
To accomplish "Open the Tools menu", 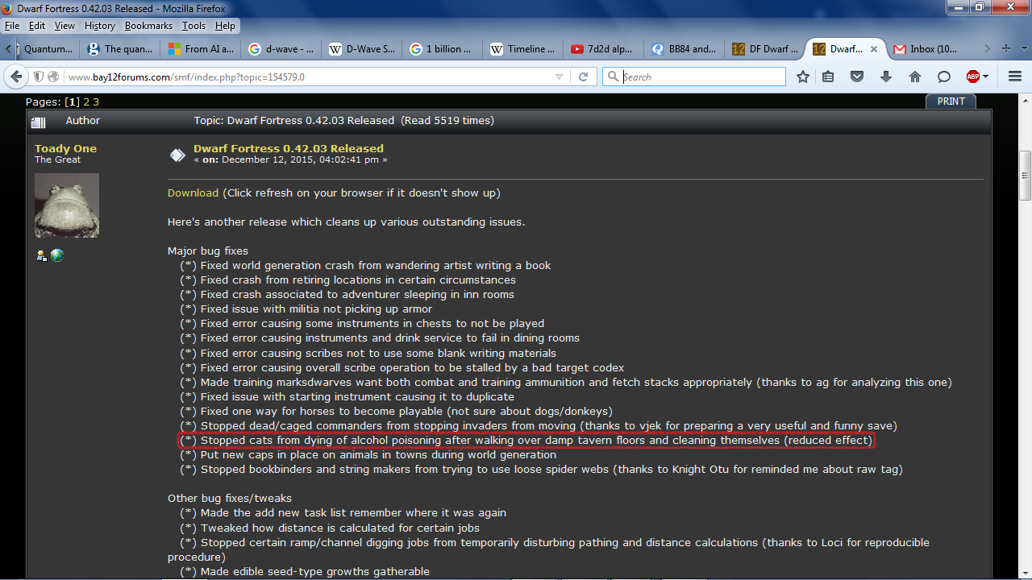I will (x=193, y=26).
